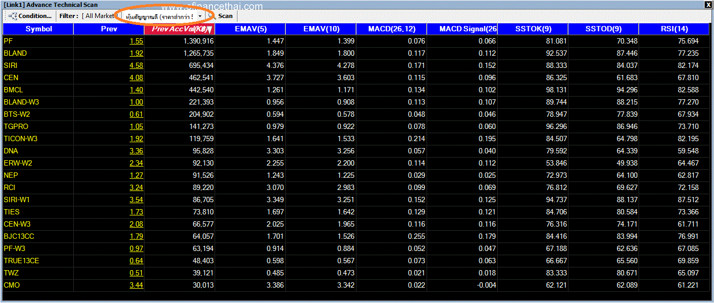Screen dimensions: 714x303
Task: Click TGPRO's SSTOK value 96.296
Action: (x=556, y=126)
